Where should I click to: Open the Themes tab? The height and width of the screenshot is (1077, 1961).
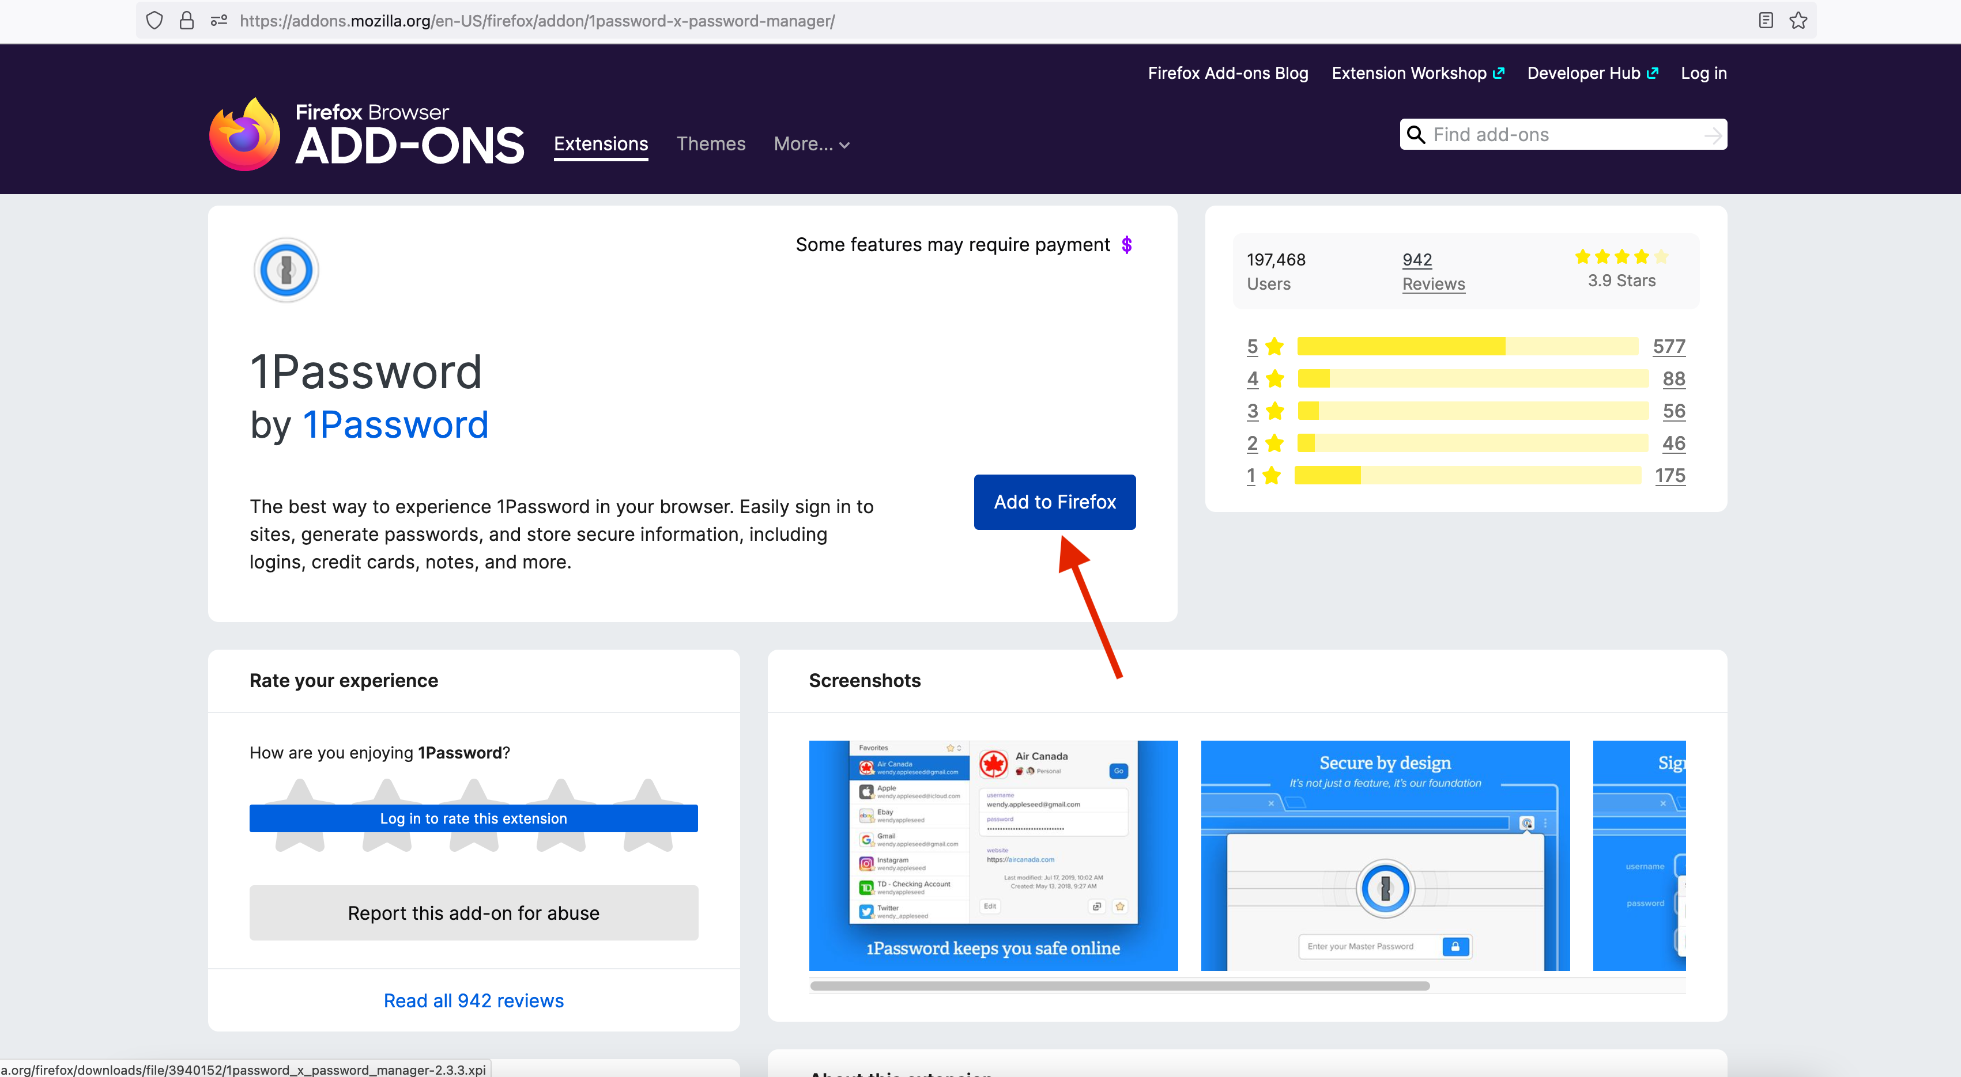pos(710,144)
